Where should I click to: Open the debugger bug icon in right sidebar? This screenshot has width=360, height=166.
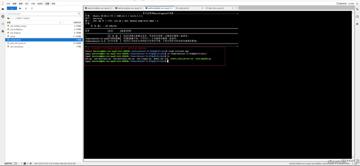357,24
